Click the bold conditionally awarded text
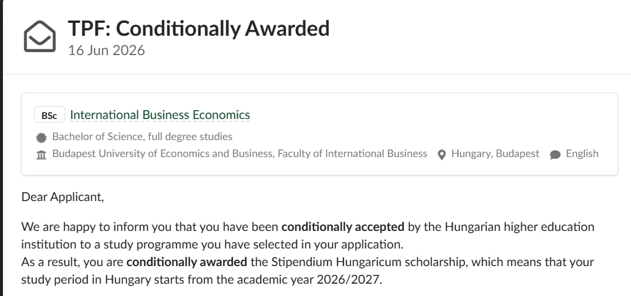631x296 pixels. coord(187,262)
